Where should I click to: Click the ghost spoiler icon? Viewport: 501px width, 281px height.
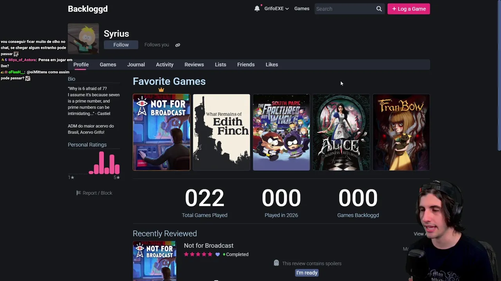coord(276,263)
